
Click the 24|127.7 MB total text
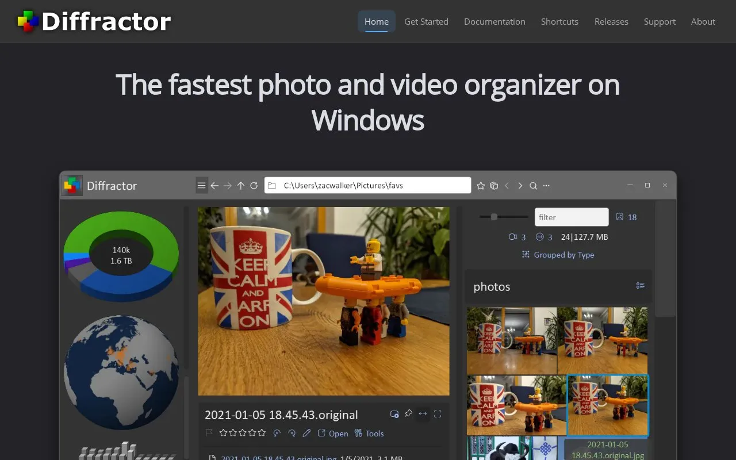click(584, 237)
